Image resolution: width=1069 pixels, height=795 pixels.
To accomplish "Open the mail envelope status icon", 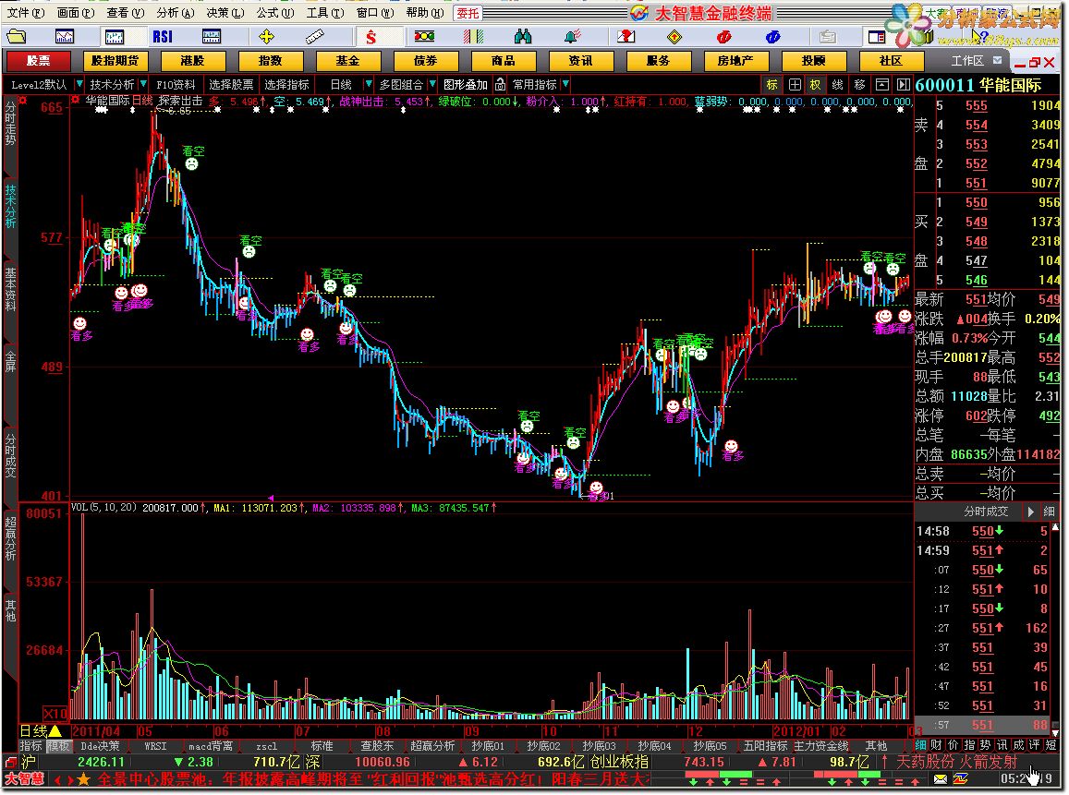I will coord(941,778).
